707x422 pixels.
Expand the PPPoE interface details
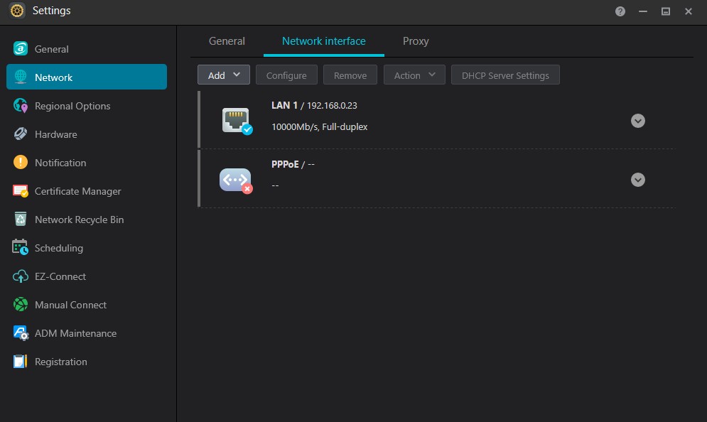637,180
